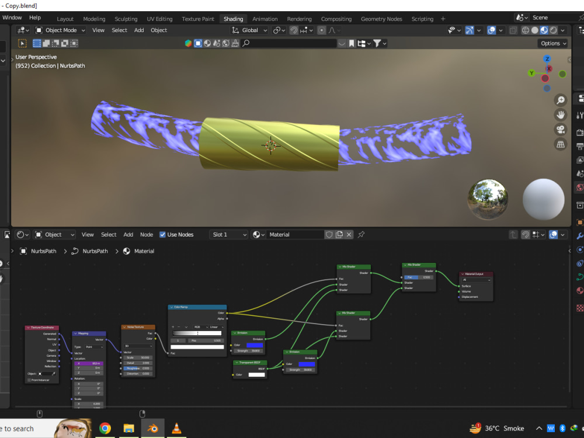Screen dimensions: 584x438
Task: Open the viewport Add menu
Action: click(x=139, y=30)
